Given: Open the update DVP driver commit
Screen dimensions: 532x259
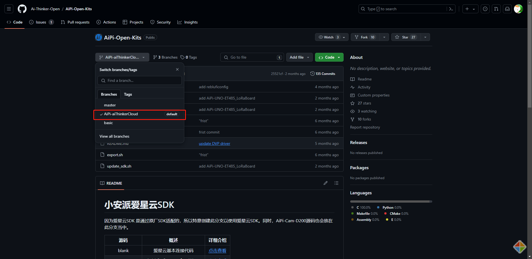Looking at the screenshot, I should (214, 143).
